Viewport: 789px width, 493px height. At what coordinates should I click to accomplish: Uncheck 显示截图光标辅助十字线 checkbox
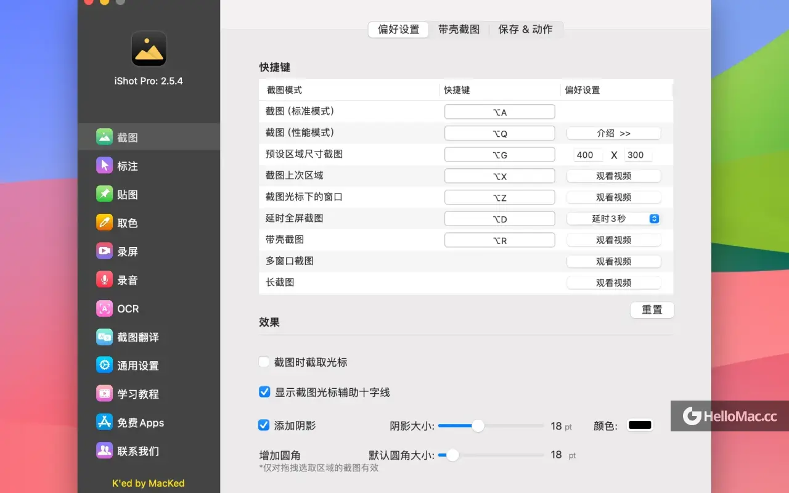[x=264, y=392]
